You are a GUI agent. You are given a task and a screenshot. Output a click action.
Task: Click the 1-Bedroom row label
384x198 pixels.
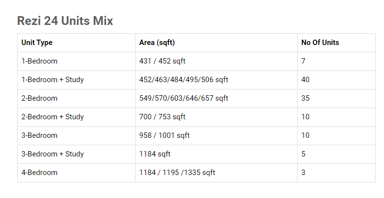coord(39,61)
